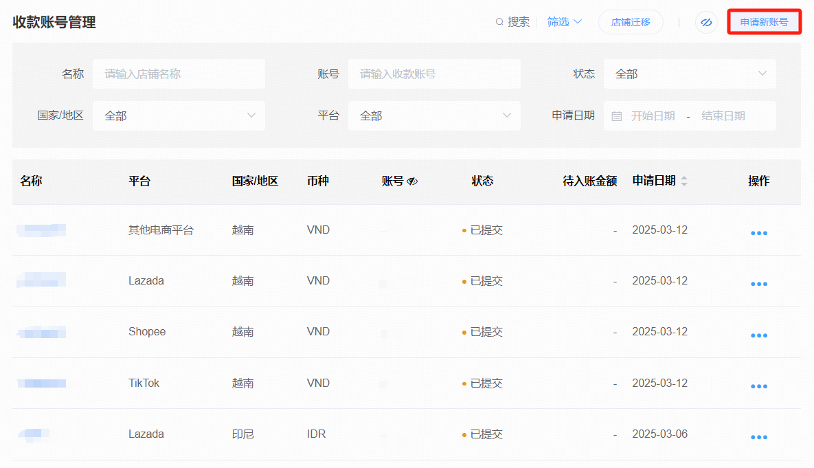This screenshot has height=468, width=814.
Task: Open the actions menu for the Indonesia Lazada row
Action: point(758,437)
